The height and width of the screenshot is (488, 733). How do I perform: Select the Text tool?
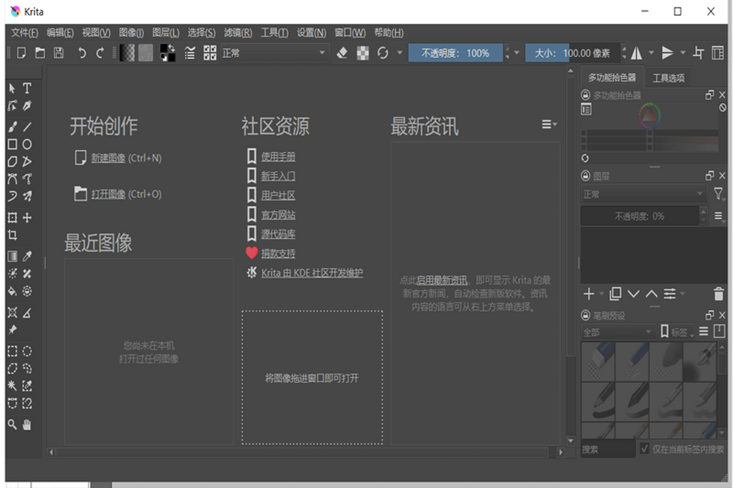pos(27,88)
